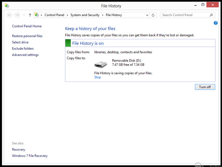Open the Exclude folders link
Viewport: 222px width, 167px height.
23,49
